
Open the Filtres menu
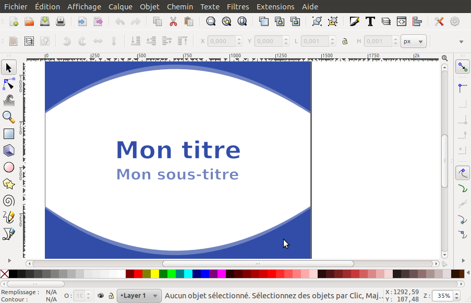(238, 7)
